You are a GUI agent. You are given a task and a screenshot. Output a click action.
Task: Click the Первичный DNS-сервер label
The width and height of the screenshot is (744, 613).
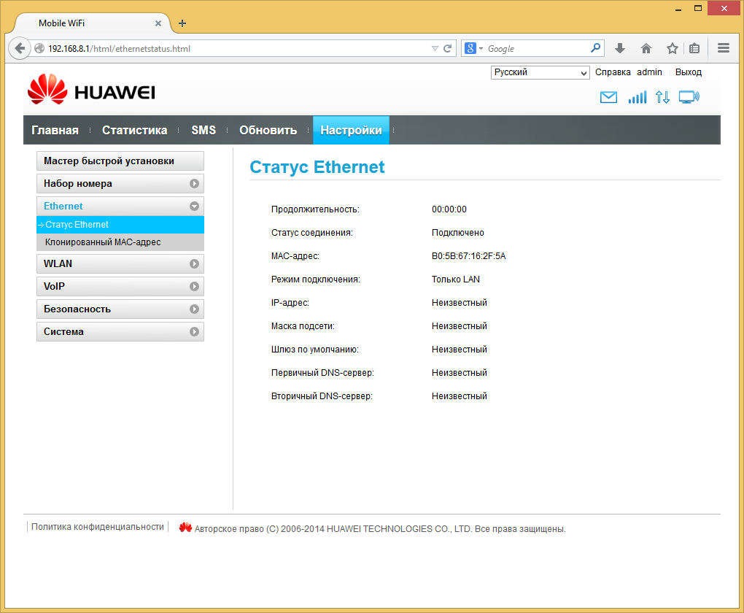pyautogui.click(x=322, y=373)
